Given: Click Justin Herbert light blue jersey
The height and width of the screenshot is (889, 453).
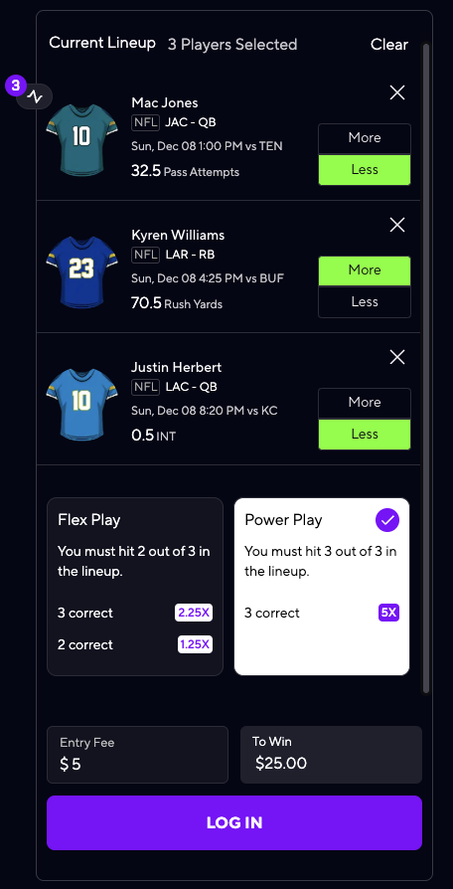Looking at the screenshot, I should coord(81,401).
